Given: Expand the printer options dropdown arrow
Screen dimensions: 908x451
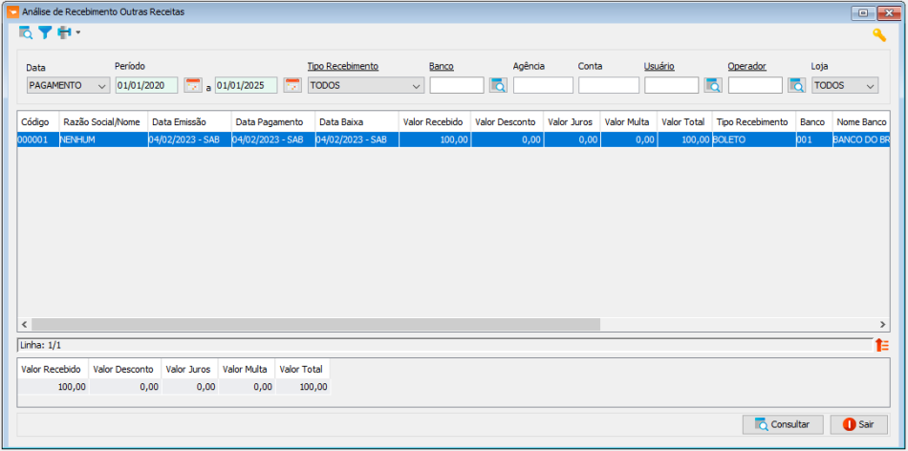Looking at the screenshot, I should coord(78,32).
